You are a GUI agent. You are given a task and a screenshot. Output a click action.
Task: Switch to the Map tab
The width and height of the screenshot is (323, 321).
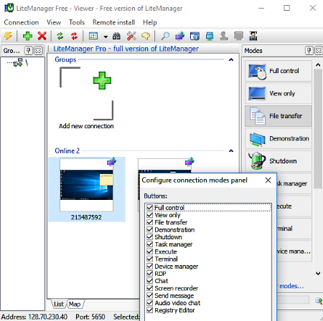[x=75, y=304]
